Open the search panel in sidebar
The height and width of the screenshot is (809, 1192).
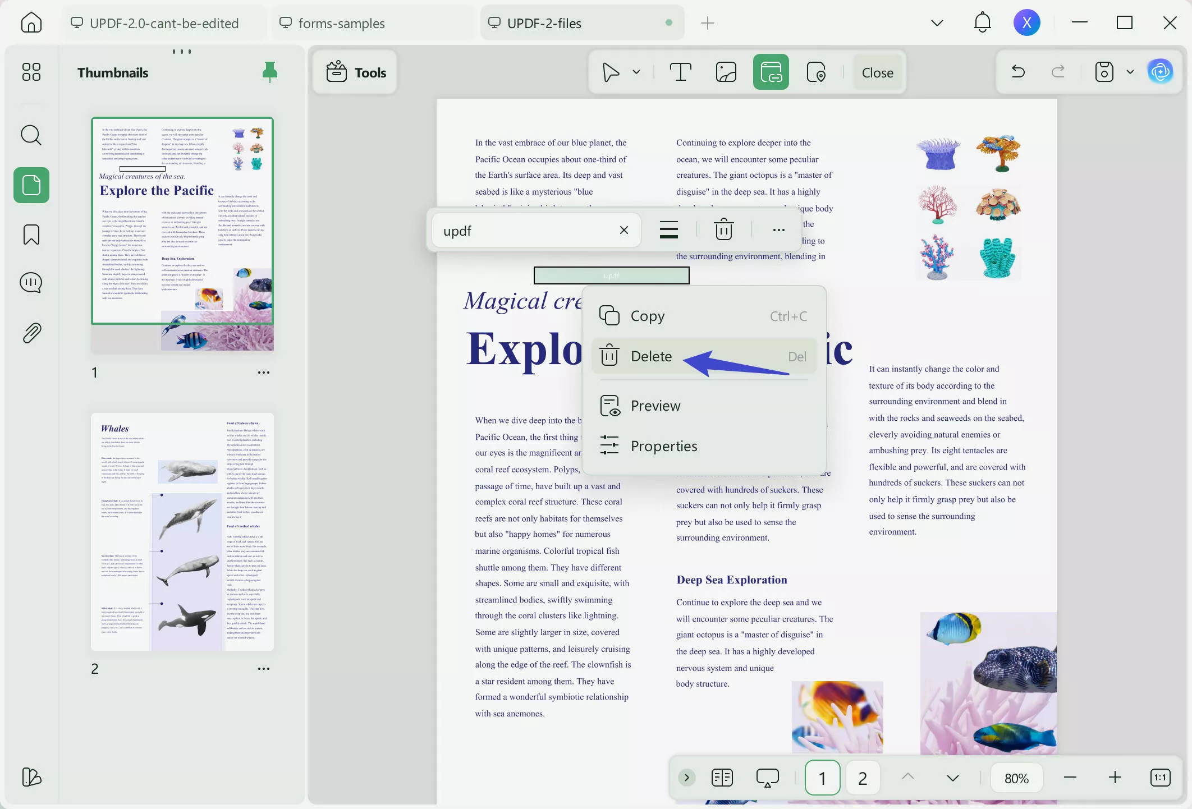click(x=31, y=135)
